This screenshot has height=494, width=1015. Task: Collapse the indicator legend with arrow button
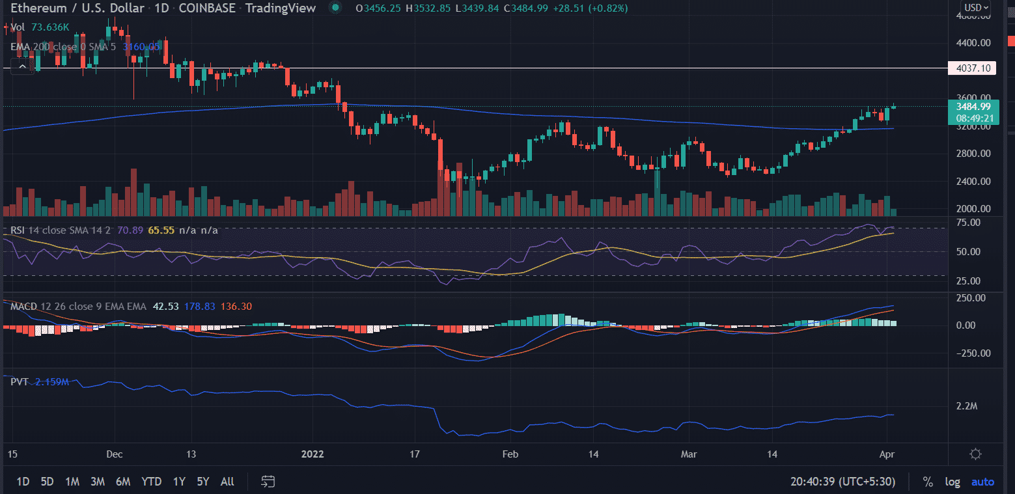(x=23, y=66)
